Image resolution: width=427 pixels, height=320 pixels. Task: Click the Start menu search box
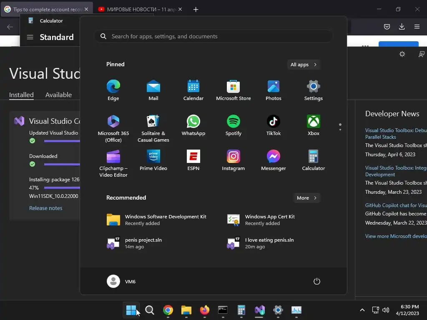[x=213, y=36]
